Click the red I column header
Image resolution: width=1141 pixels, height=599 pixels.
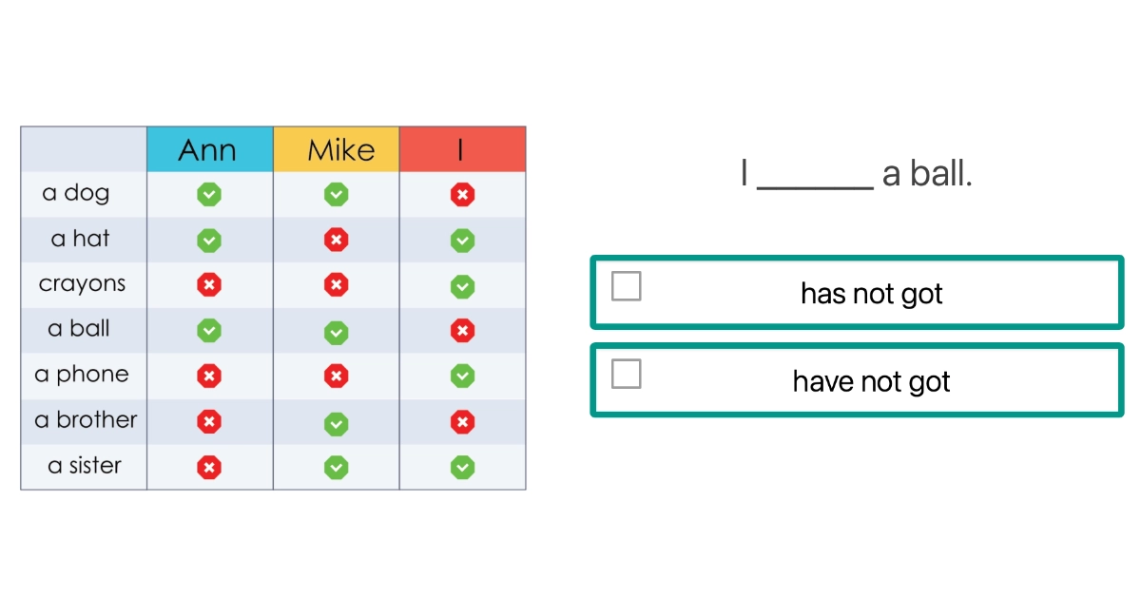click(462, 149)
